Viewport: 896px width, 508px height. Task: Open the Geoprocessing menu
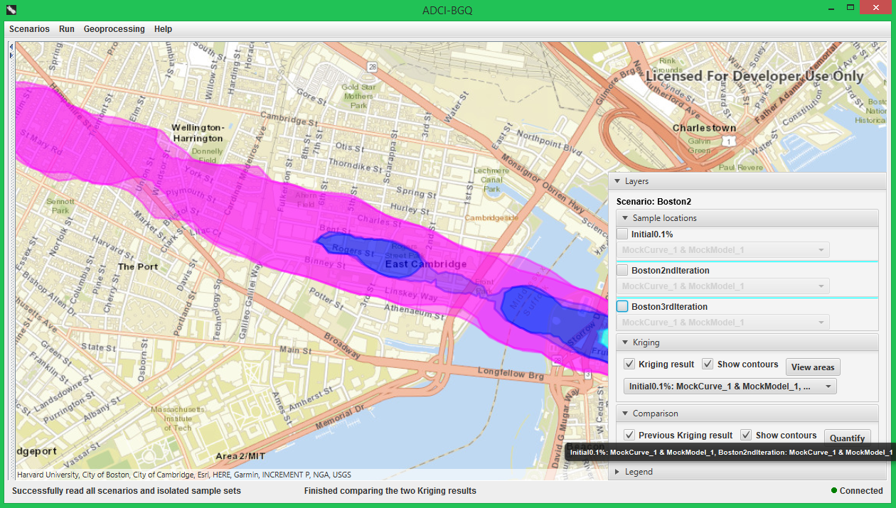point(114,29)
